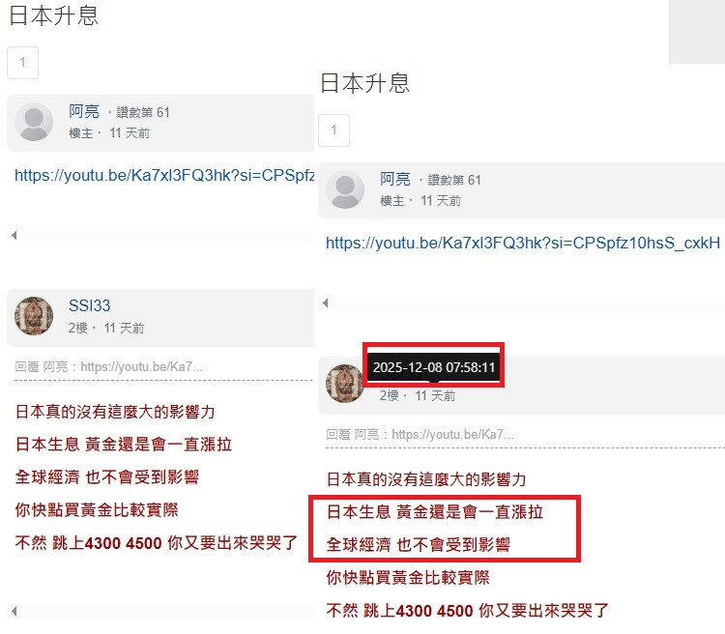This screenshot has width=725, height=634.
Task: Open the full YouTube link ending in cxkH
Action: pos(523,244)
